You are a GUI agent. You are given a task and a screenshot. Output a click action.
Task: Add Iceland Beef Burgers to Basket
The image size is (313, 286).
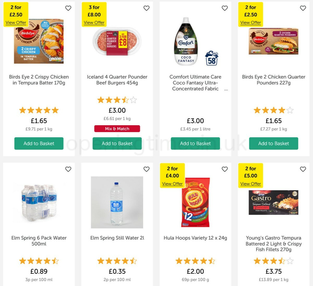[x=117, y=143]
